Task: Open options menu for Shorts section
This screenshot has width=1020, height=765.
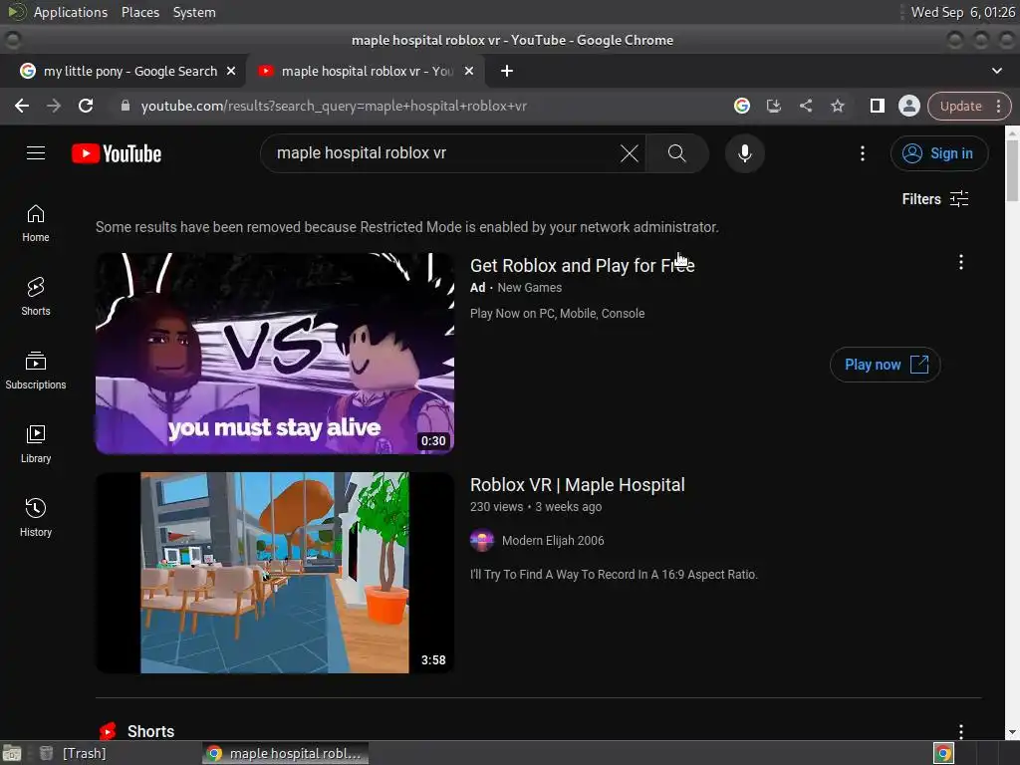Action: (961, 730)
